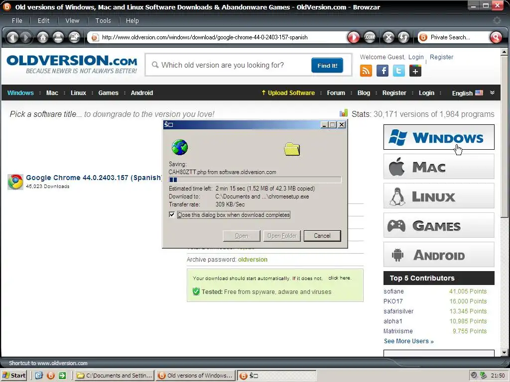The height and width of the screenshot is (382, 510).
Task: Open the Twitter icon in header
Action: click(x=399, y=71)
